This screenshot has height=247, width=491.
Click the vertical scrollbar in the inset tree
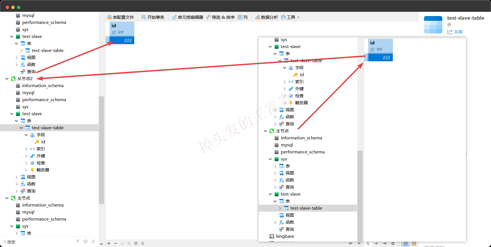pos(360,196)
